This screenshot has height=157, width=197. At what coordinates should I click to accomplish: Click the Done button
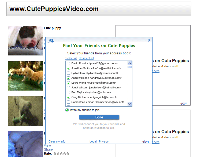pos(99,117)
